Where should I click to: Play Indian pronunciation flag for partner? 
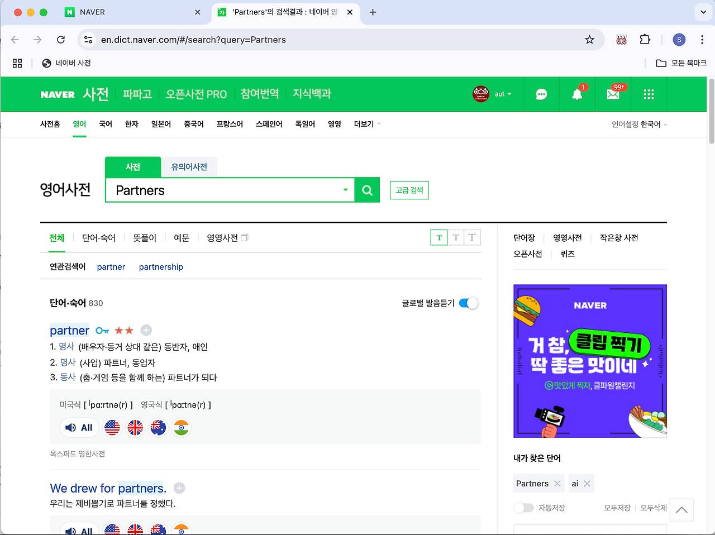(x=182, y=428)
